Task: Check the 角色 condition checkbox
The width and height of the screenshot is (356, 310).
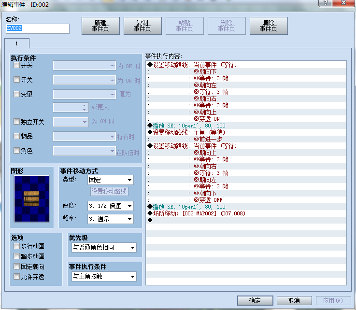Action: point(16,150)
